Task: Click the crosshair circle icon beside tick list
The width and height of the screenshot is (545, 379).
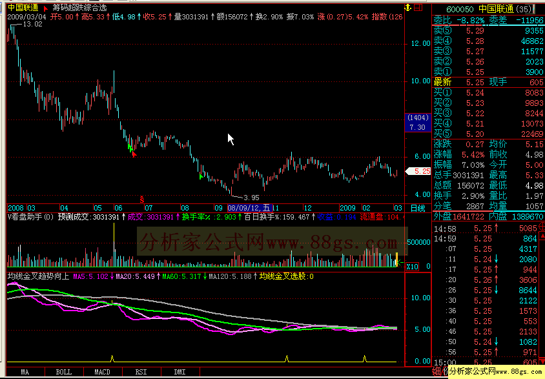Action: (x=542, y=227)
